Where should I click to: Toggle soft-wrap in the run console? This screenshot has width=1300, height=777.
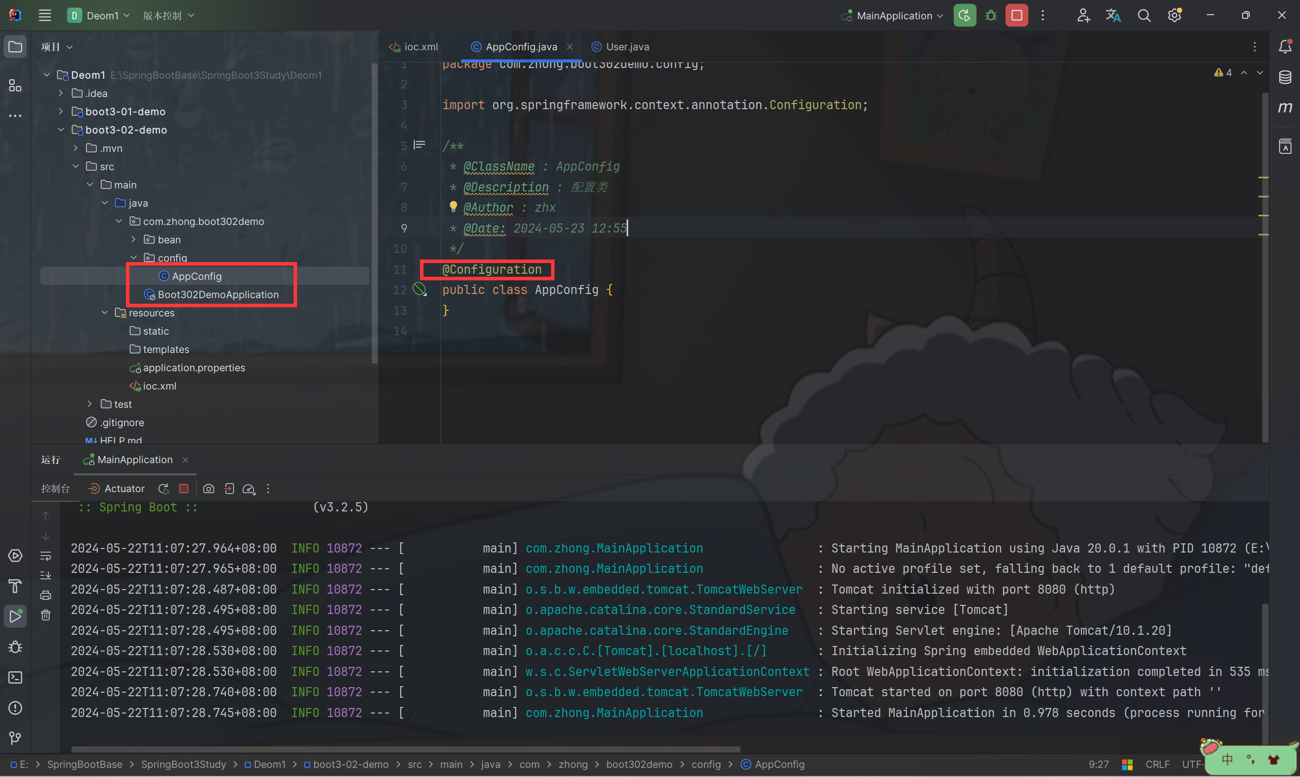pos(46,556)
